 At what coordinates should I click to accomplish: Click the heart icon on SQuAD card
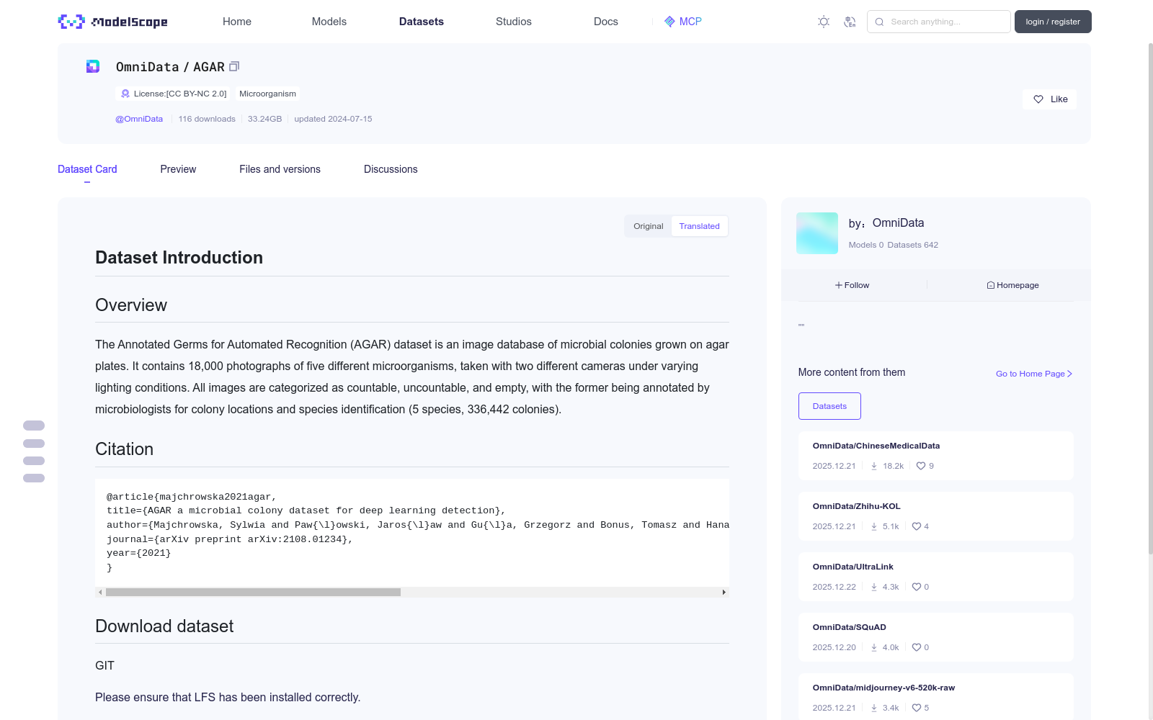[x=917, y=647]
